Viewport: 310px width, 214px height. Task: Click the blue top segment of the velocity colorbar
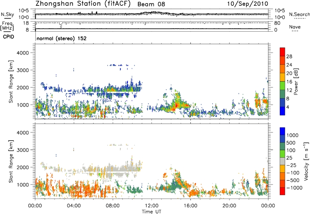(282, 131)
